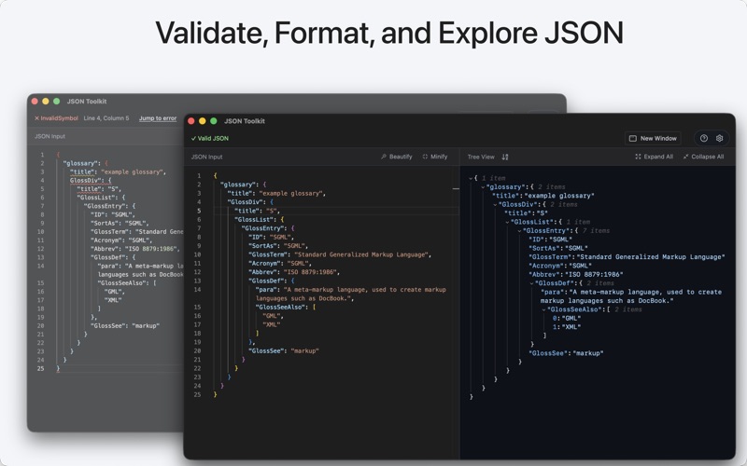Beautify the JSON input
The width and height of the screenshot is (747, 466).
click(x=396, y=157)
